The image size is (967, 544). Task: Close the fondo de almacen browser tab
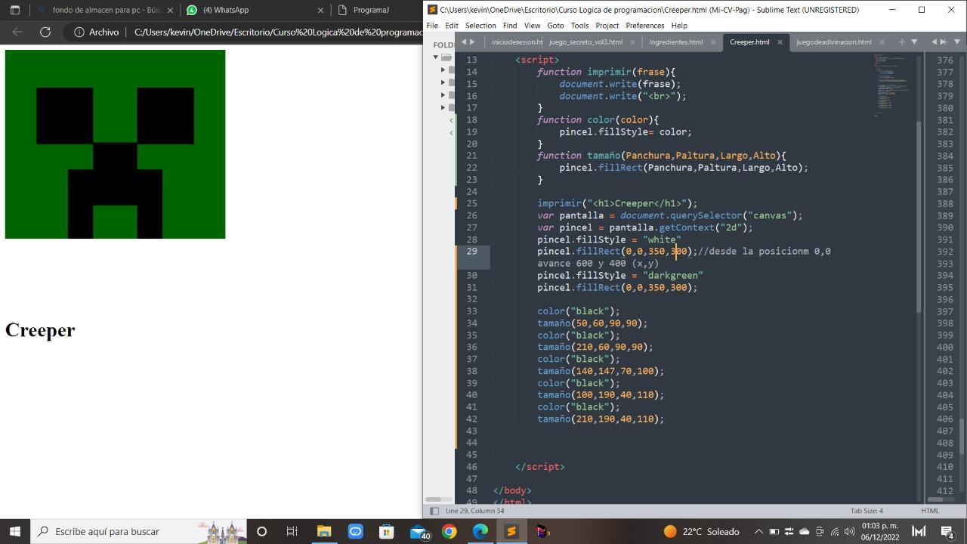click(170, 11)
